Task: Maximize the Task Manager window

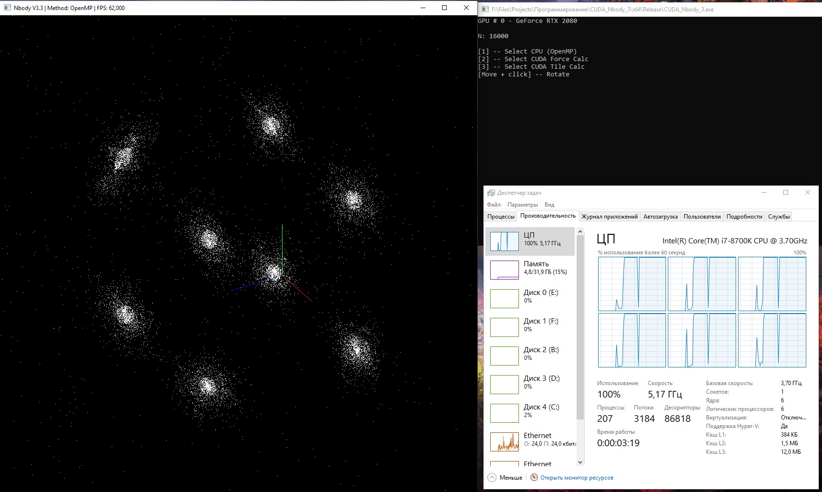Action: (786, 192)
